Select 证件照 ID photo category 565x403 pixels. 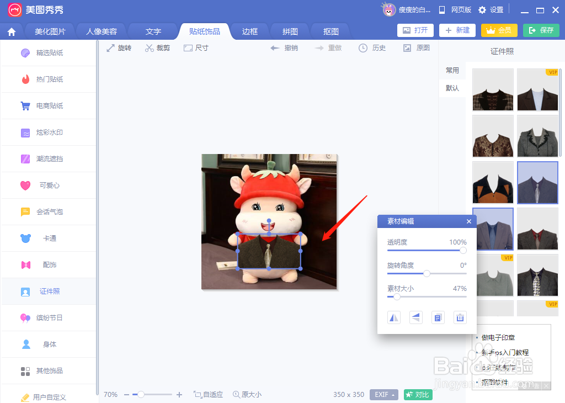coord(49,291)
